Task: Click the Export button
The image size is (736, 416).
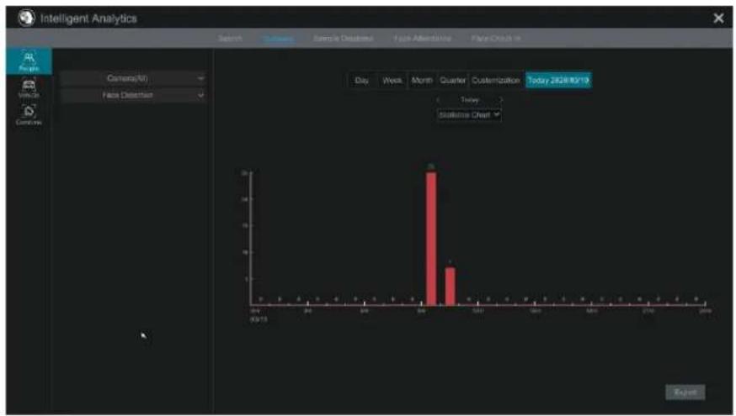Action: point(685,392)
